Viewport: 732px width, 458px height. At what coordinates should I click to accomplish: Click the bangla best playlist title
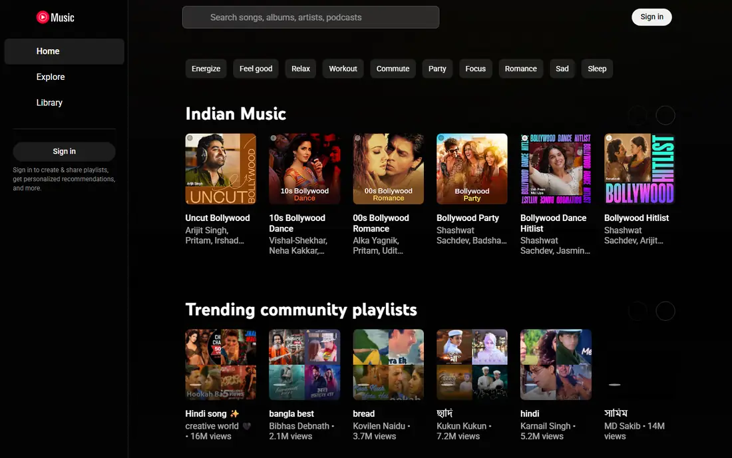[291, 413]
